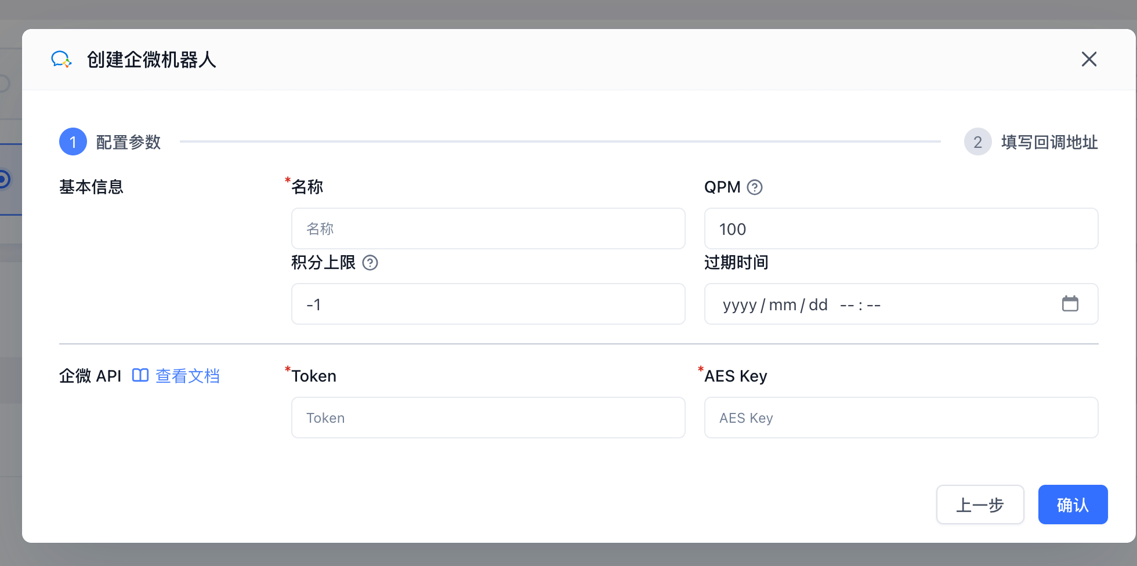Image resolution: width=1137 pixels, height=566 pixels.
Task: Go back with the 上一步 button
Action: 980,505
